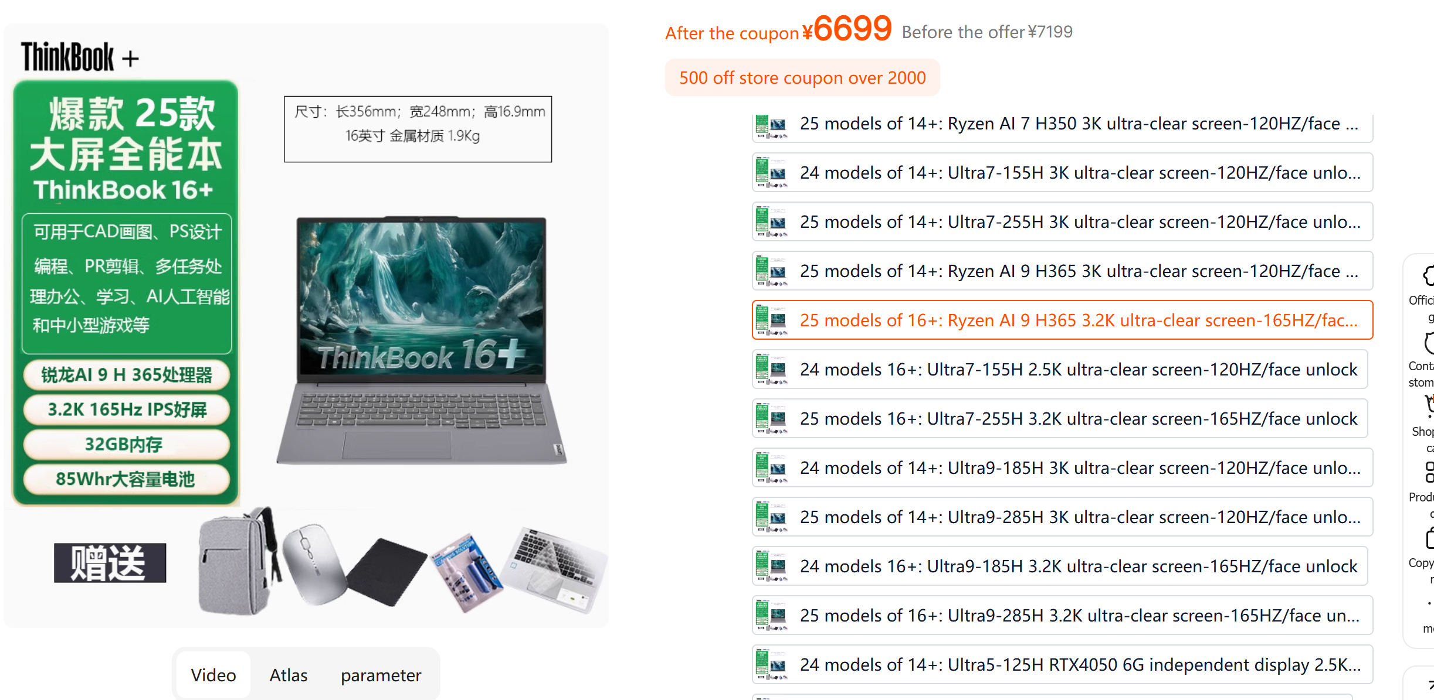
Task: Open the Official guide sidebar icon
Action: pos(1428,275)
